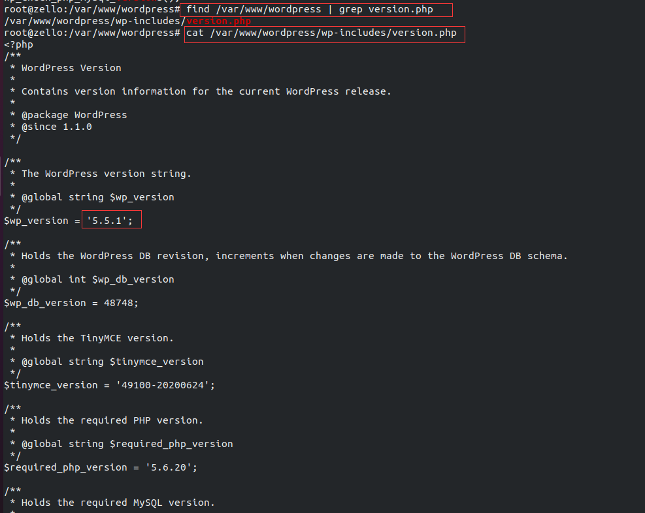Click the @global string $required_php_version line
The height and width of the screenshot is (513, 645).
click(x=127, y=444)
